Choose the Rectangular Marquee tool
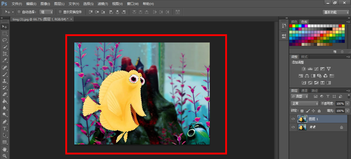Screen dimensions: 351x159 [5, 33]
